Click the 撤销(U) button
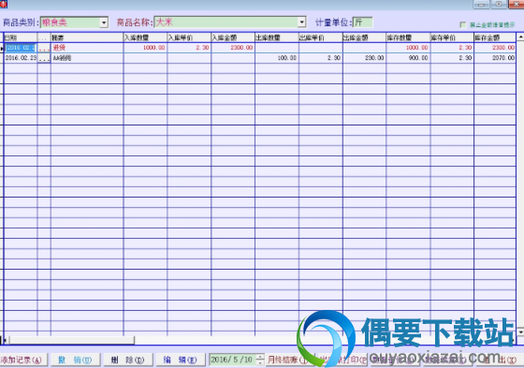The image size is (524, 368). tap(75, 360)
